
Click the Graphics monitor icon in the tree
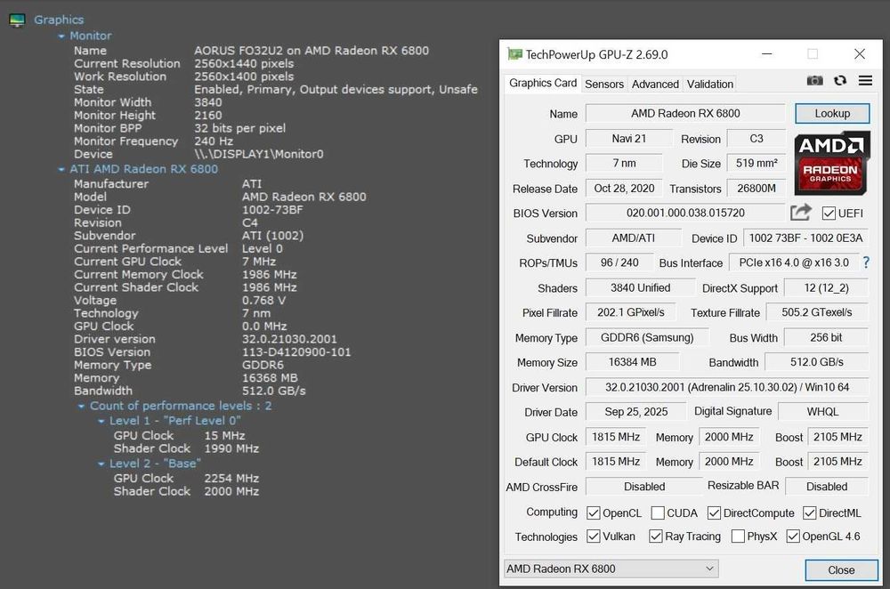[x=17, y=20]
